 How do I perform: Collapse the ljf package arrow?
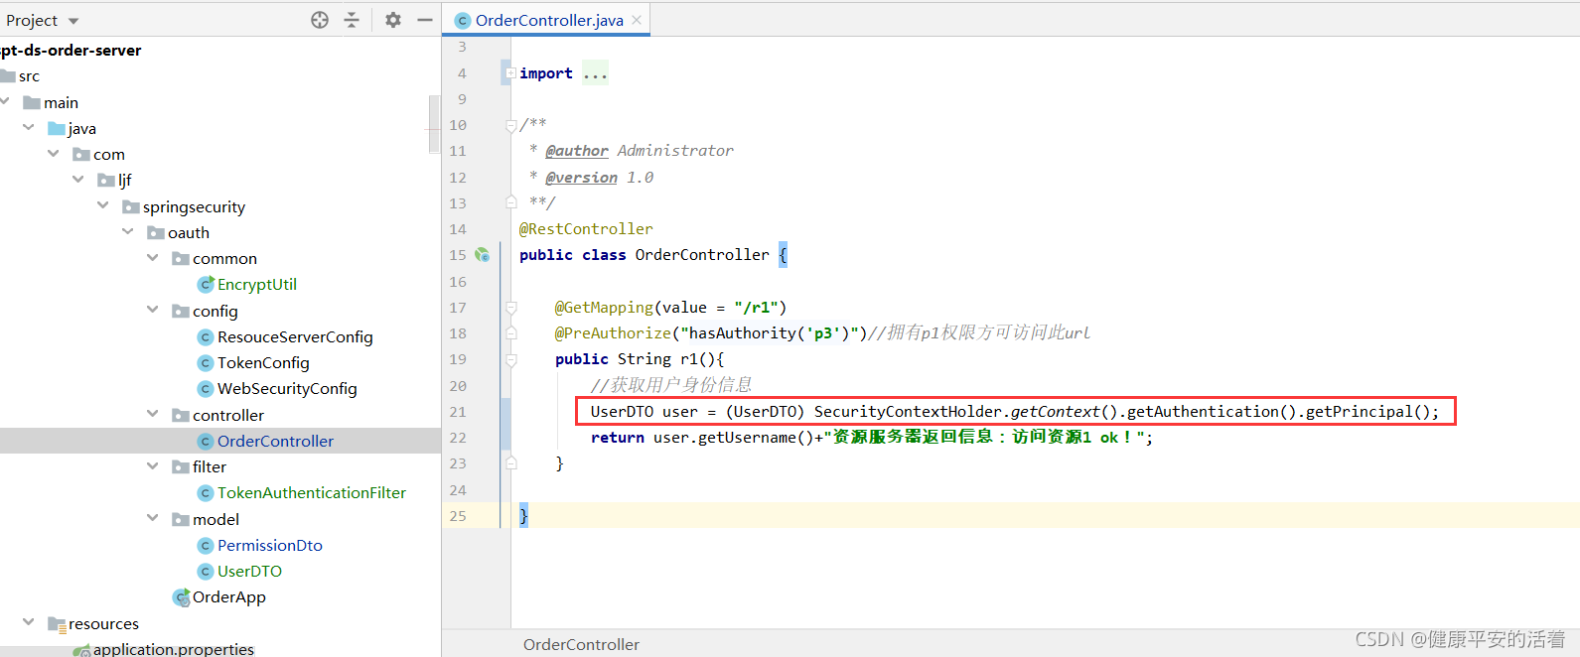point(77,180)
